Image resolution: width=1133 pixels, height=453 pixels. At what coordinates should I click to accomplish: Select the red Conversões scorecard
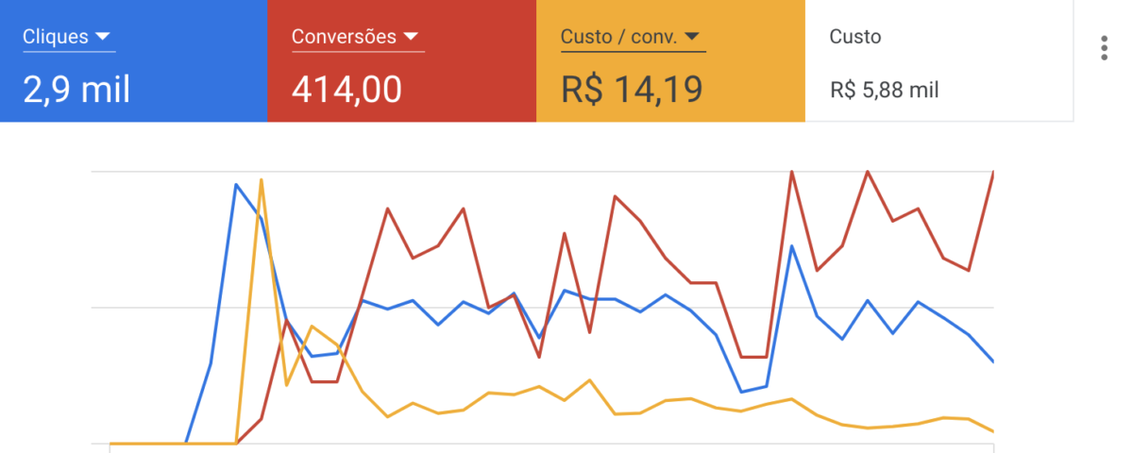pyautogui.click(x=402, y=60)
